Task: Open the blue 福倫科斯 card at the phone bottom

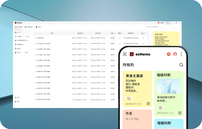Action: [x=169, y=124]
